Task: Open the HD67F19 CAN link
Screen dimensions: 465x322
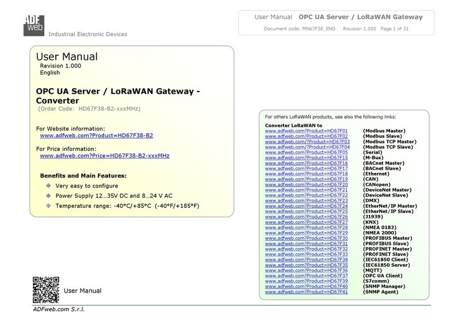Action: pyautogui.click(x=306, y=179)
